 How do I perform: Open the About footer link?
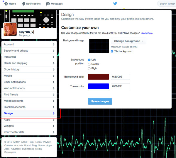24,142
